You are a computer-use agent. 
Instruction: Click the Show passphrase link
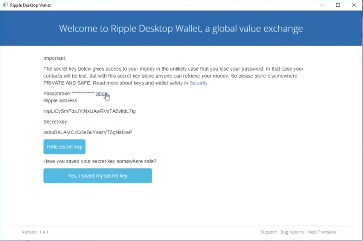point(102,93)
